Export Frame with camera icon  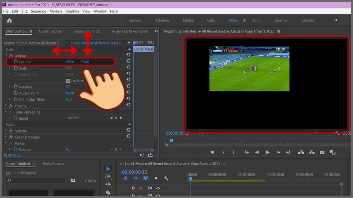(323, 152)
